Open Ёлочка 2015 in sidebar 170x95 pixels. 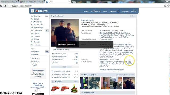pyautogui.click(x=35, y=61)
